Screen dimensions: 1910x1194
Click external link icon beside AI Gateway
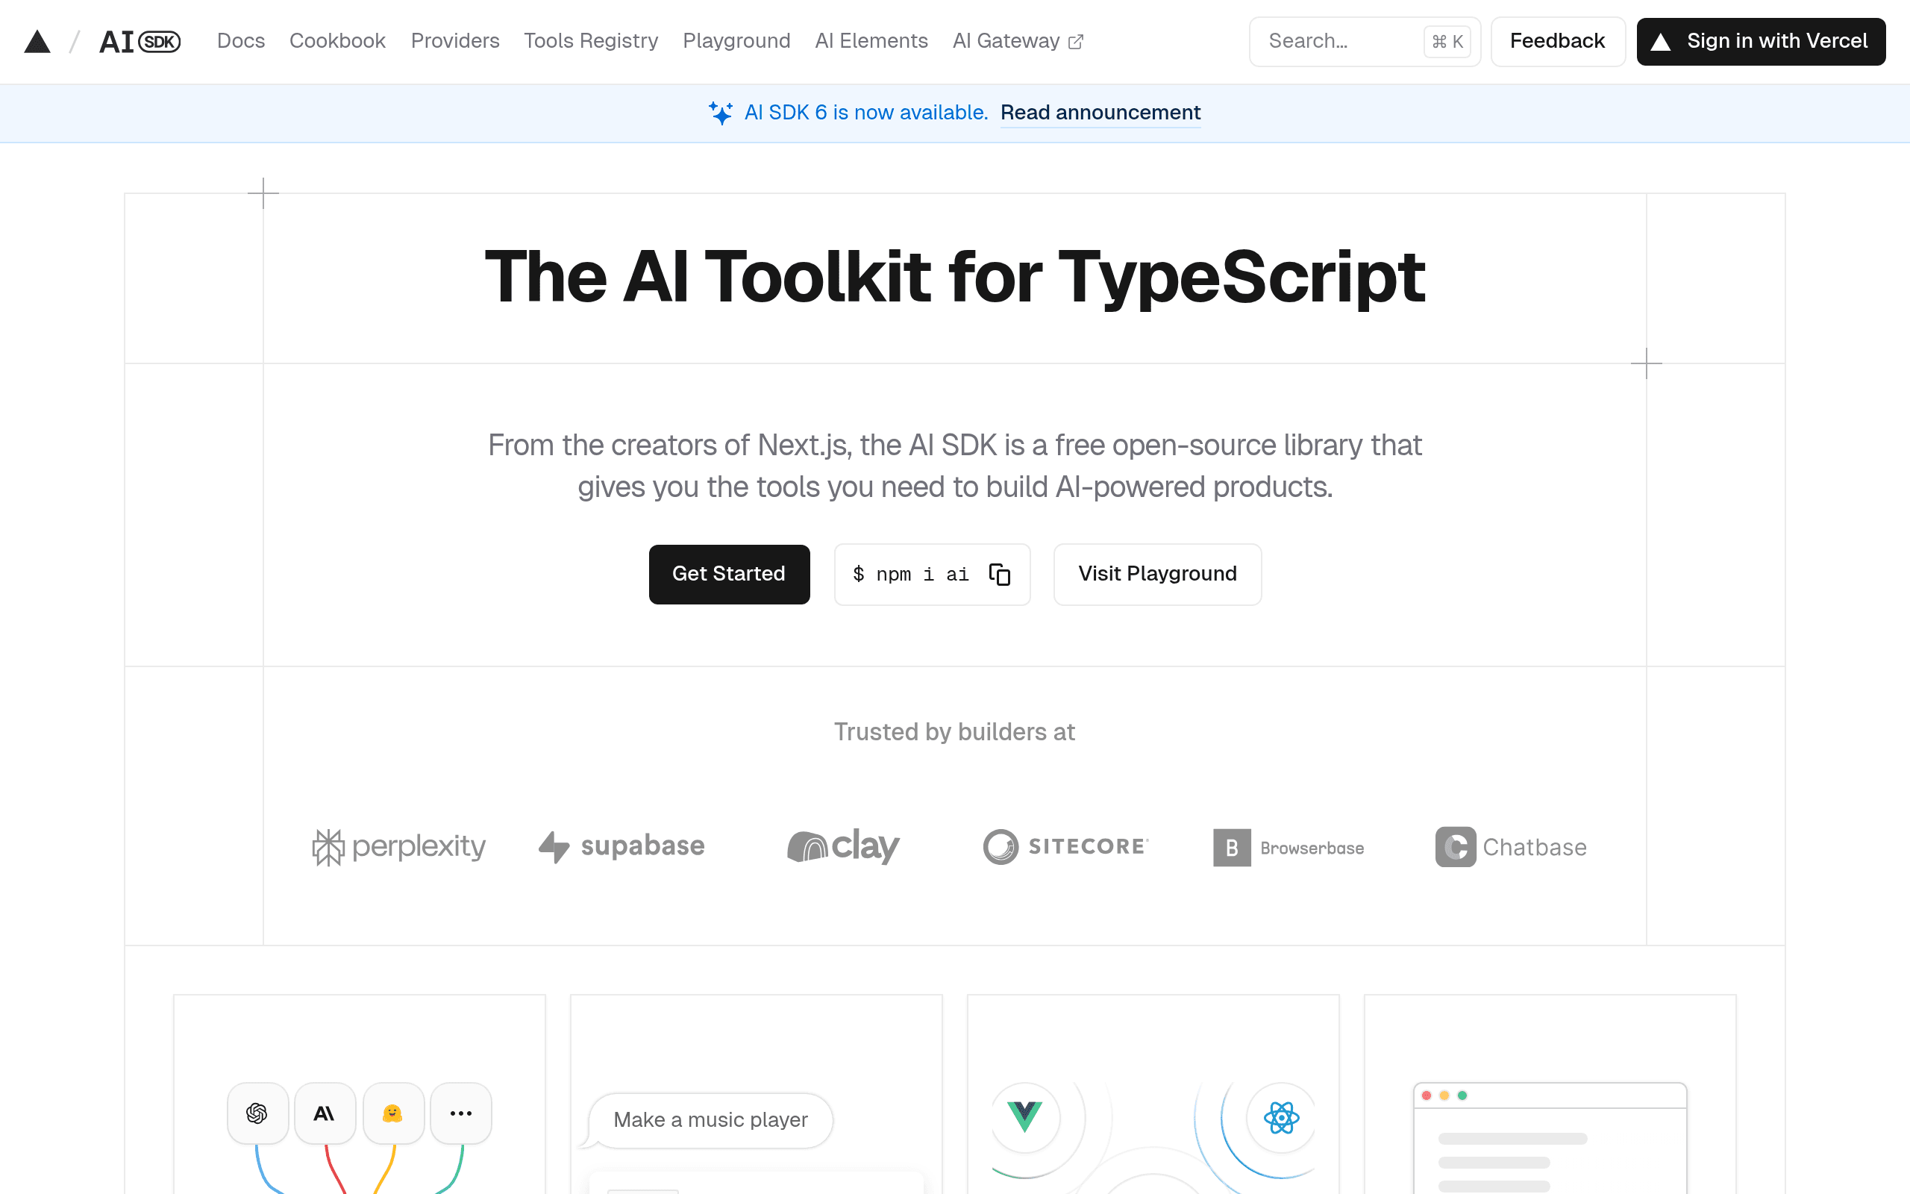point(1076,42)
